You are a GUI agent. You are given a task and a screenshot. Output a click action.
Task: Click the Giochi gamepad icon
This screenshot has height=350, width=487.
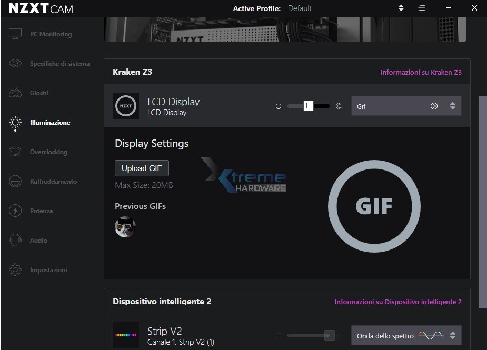[x=15, y=93]
